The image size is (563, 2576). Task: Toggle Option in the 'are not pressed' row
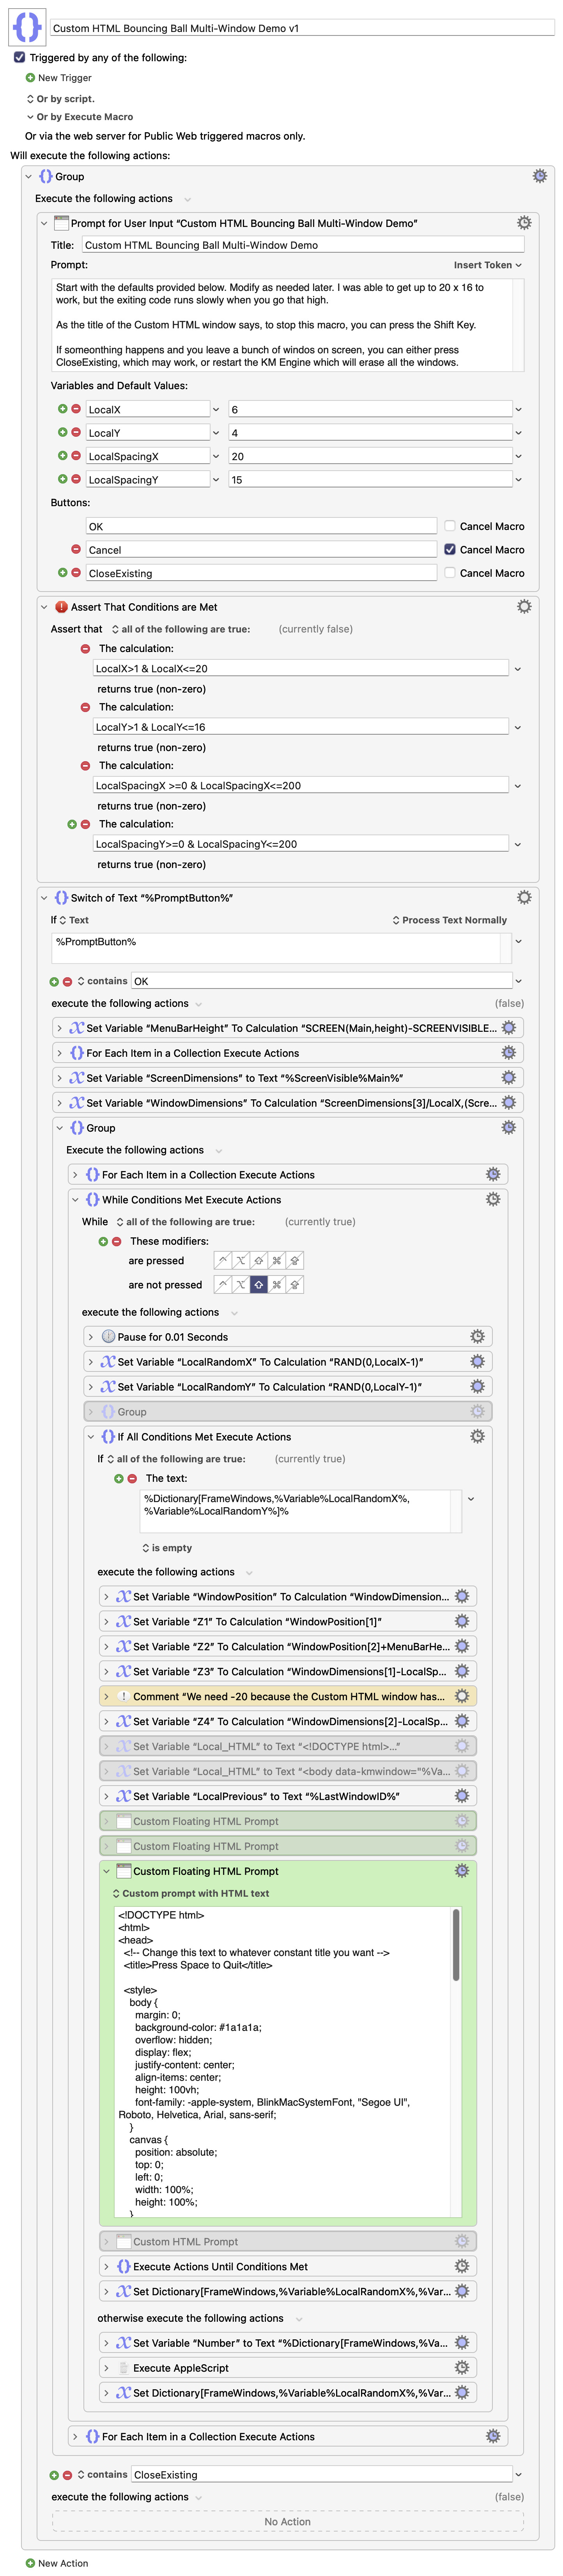(241, 1285)
